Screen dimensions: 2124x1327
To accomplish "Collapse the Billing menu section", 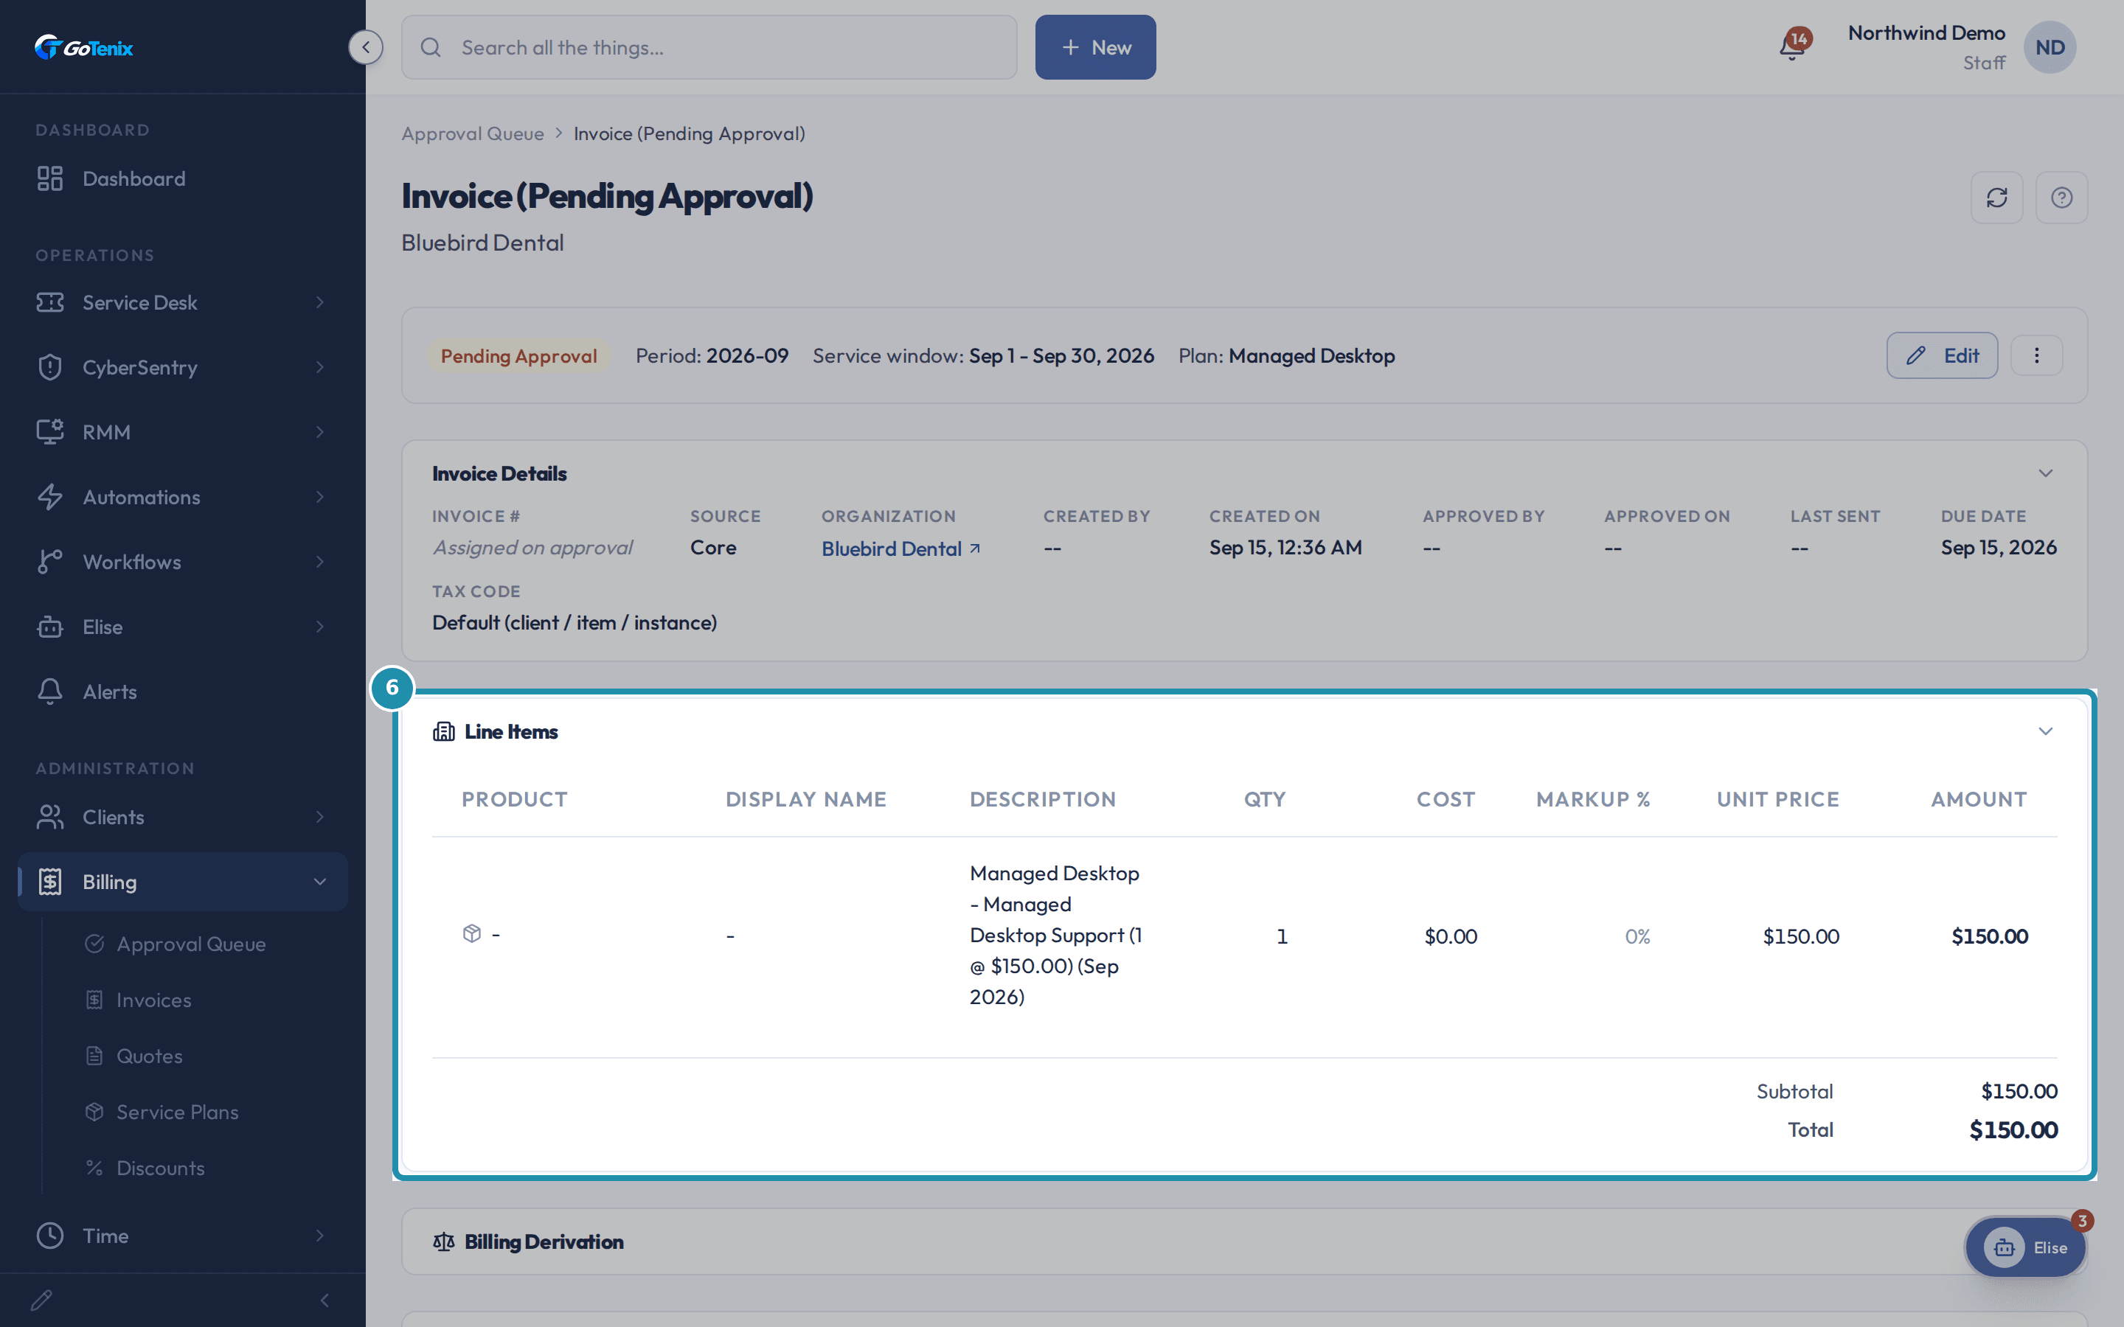I will (183, 881).
